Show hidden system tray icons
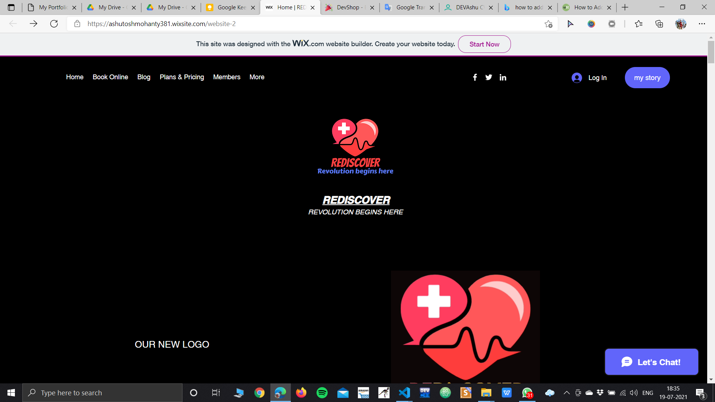This screenshot has height=402, width=715. 566,393
